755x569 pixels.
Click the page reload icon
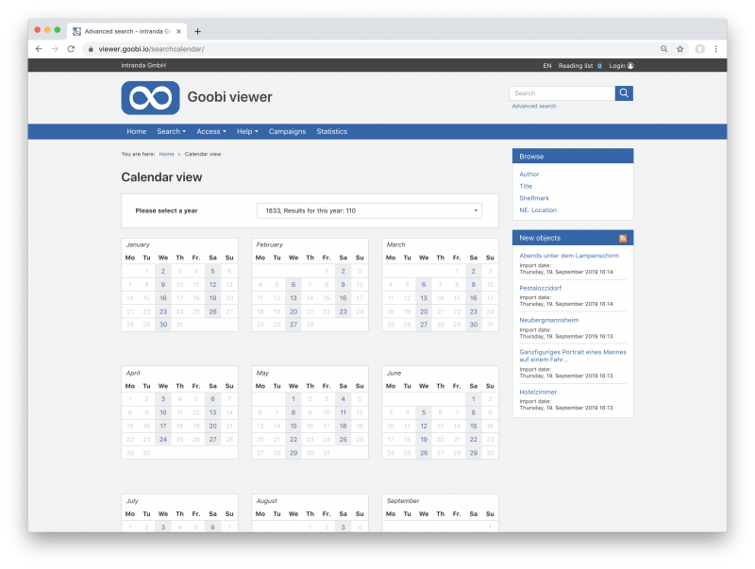(72, 48)
